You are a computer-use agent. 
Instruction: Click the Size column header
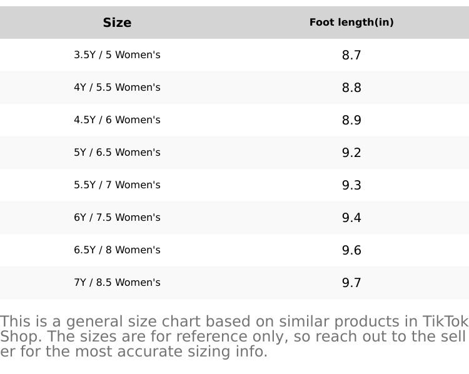click(117, 23)
